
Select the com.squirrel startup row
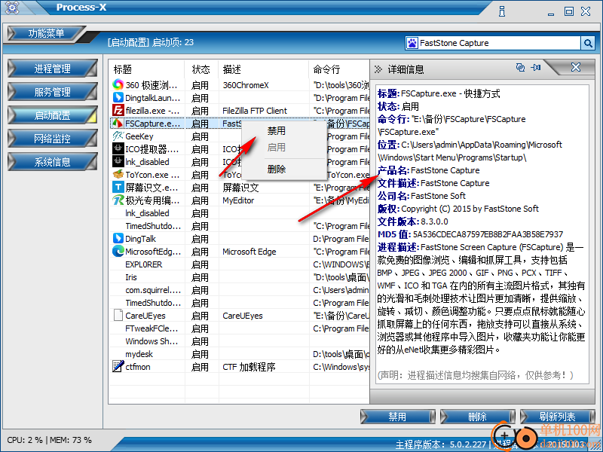(239, 290)
